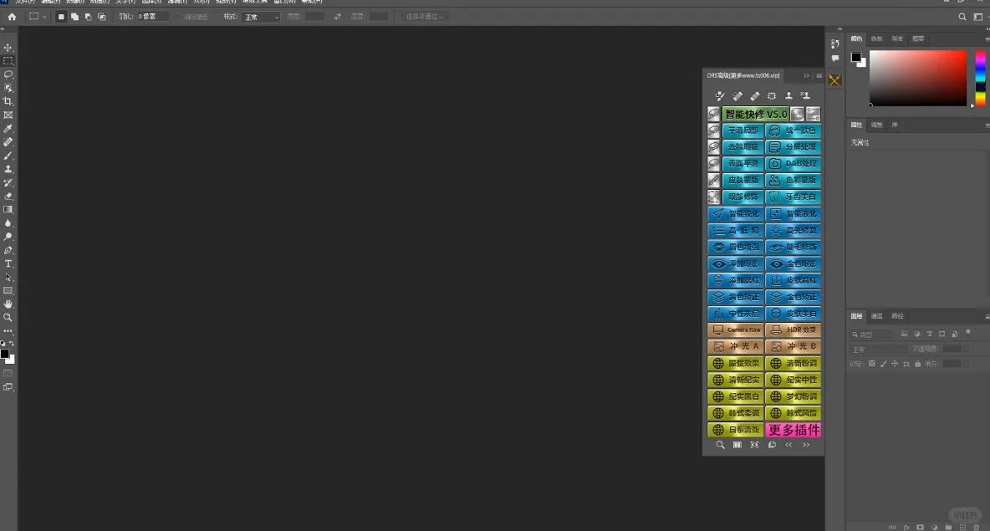Toggle the lock transparent pixels icon
The width and height of the screenshot is (990, 531).
coord(871,364)
